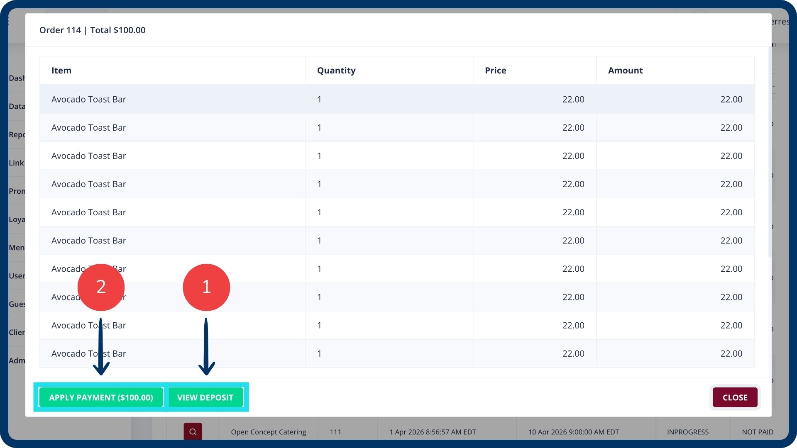Click the Apply Payment ($100.00) button
Image resolution: width=797 pixels, height=448 pixels.
pos(101,397)
